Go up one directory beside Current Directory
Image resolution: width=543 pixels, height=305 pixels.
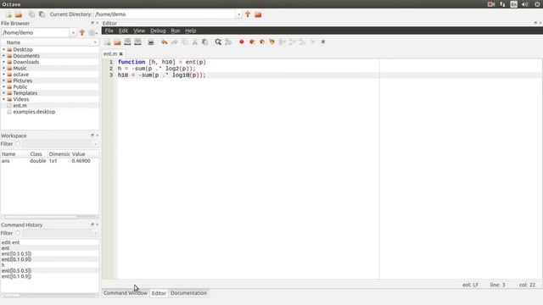pos(248,14)
